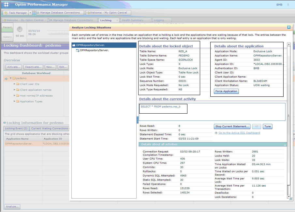Click the Host names/IP addresses folder icon
Viewport: 295px width, 212px height.
tap(18, 95)
